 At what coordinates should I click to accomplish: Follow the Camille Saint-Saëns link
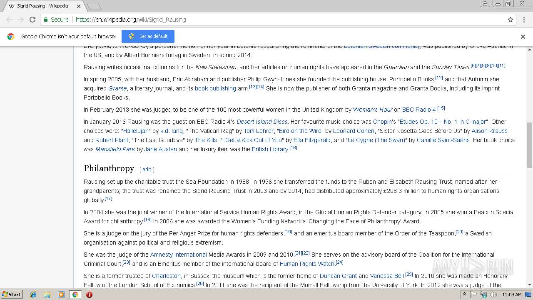tap(443, 140)
